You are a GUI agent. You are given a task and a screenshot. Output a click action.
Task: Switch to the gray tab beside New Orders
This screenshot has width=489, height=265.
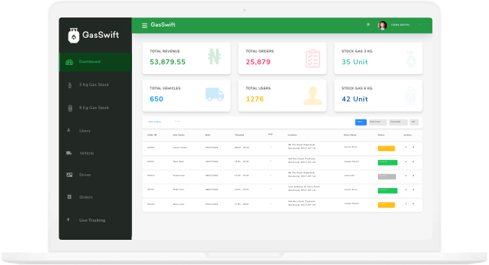click(x=177, y=122)
